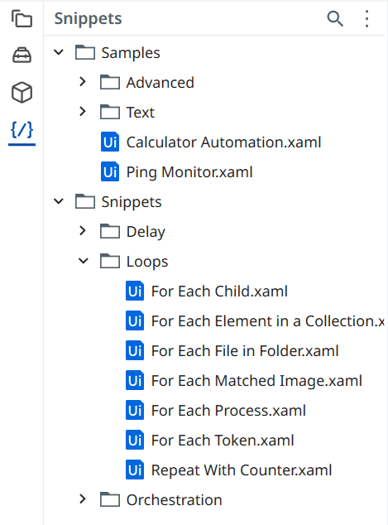Image resolution: width=388 pixels, height=525 pixels.
Task: Open the Activities toolbox icon
Action: (22, 55)
